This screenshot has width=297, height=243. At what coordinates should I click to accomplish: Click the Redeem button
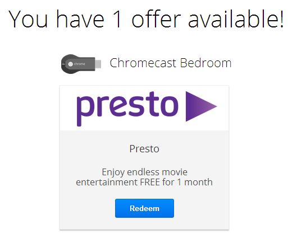[144, 208]
